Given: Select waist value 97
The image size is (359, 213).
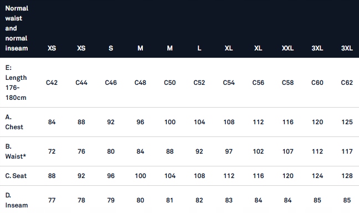Looking at the screenshot, I should coord(229,151).
